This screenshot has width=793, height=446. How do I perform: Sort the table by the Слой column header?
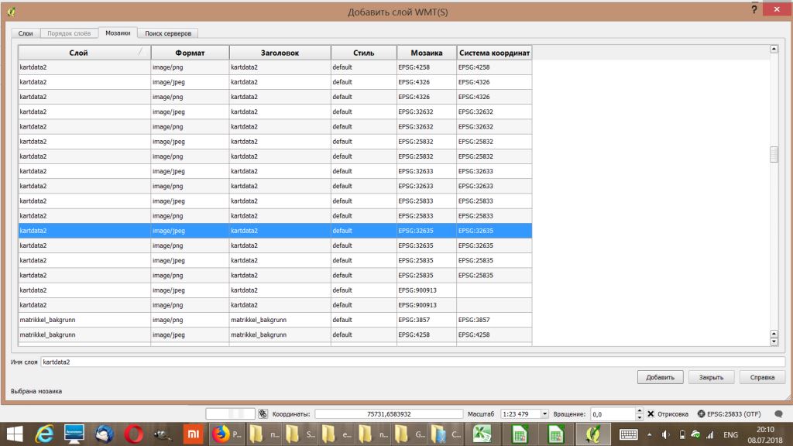click(x=84, y=53)
